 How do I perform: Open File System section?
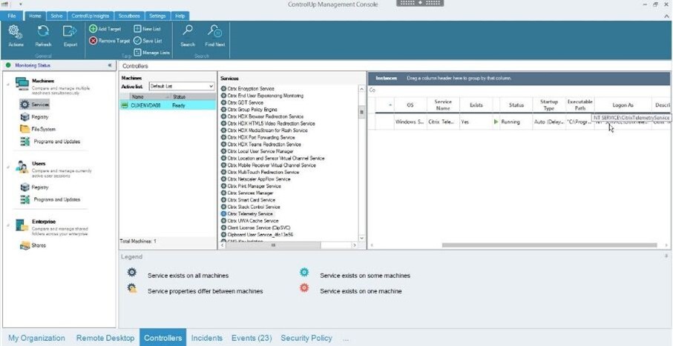(38, 129)
